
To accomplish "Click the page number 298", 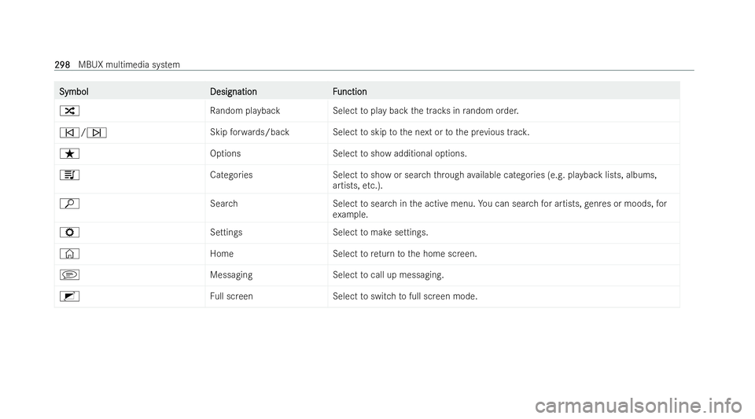I will [62, 64].
